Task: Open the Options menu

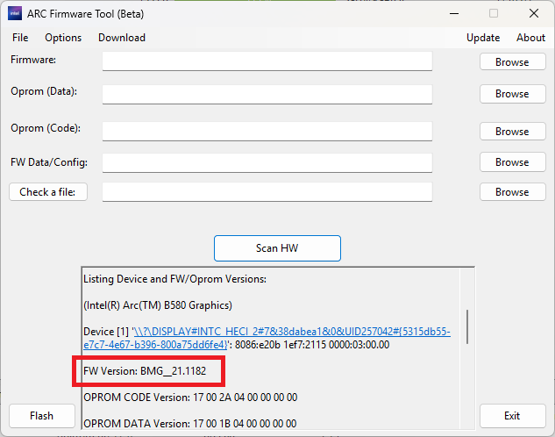Action: (x=63, y=38)
